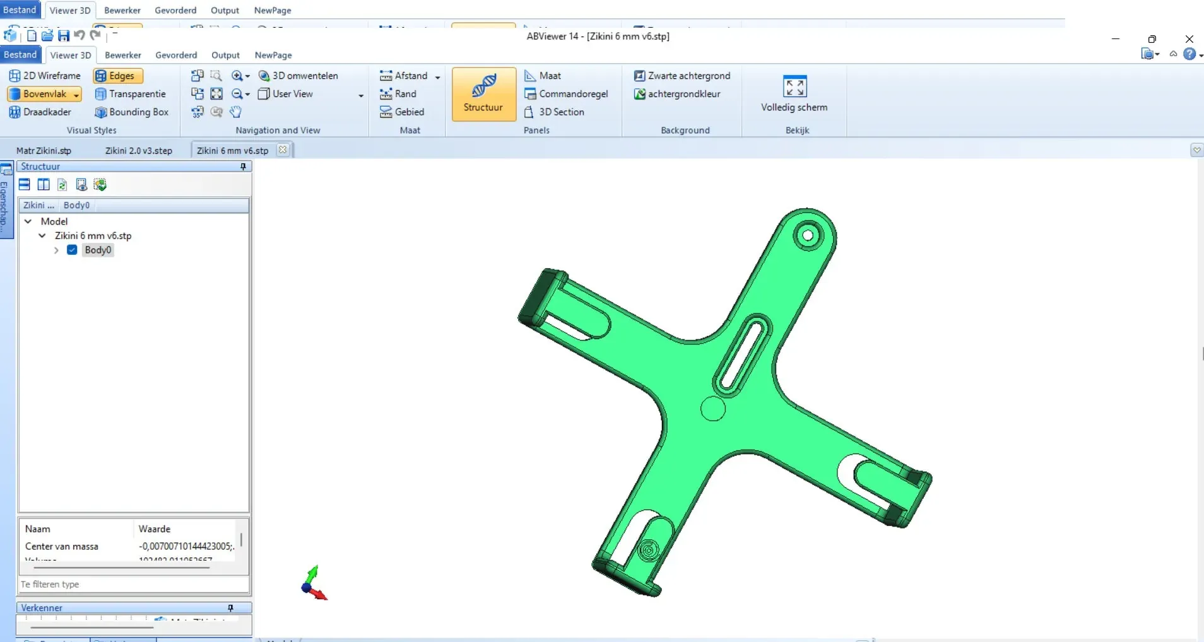Click the first view-arrangement icon in Navigation group
The width and height of the screenshot is (1204, 642).
198,76
